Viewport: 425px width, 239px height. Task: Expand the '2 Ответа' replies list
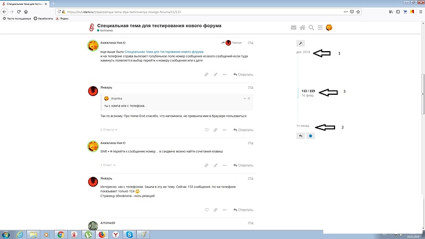108,130
